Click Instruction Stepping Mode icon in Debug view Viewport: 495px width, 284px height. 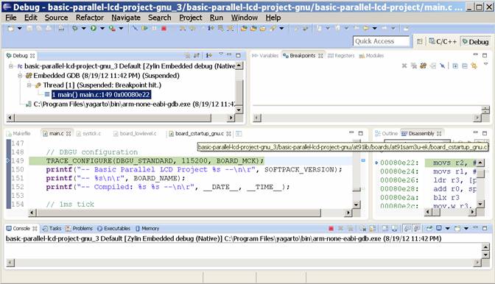[209, 55]
